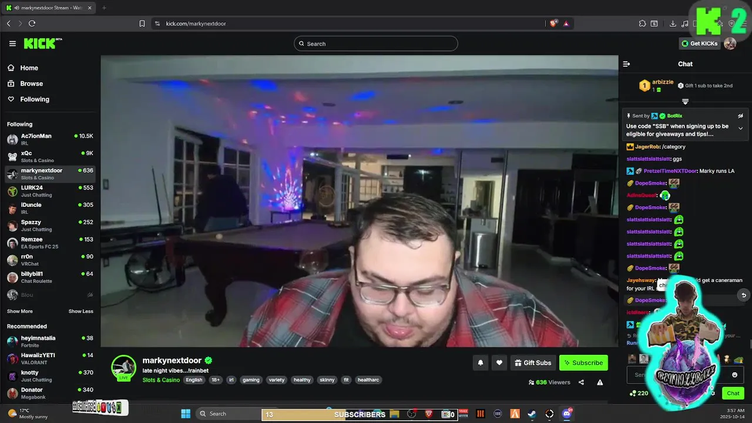Select the healthy tag
This screenshot has width=752, height=423.
tap(302, 380)
